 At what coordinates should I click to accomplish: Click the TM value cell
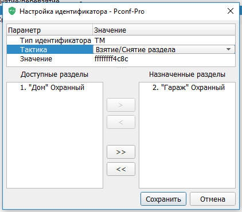coord(100,41)
